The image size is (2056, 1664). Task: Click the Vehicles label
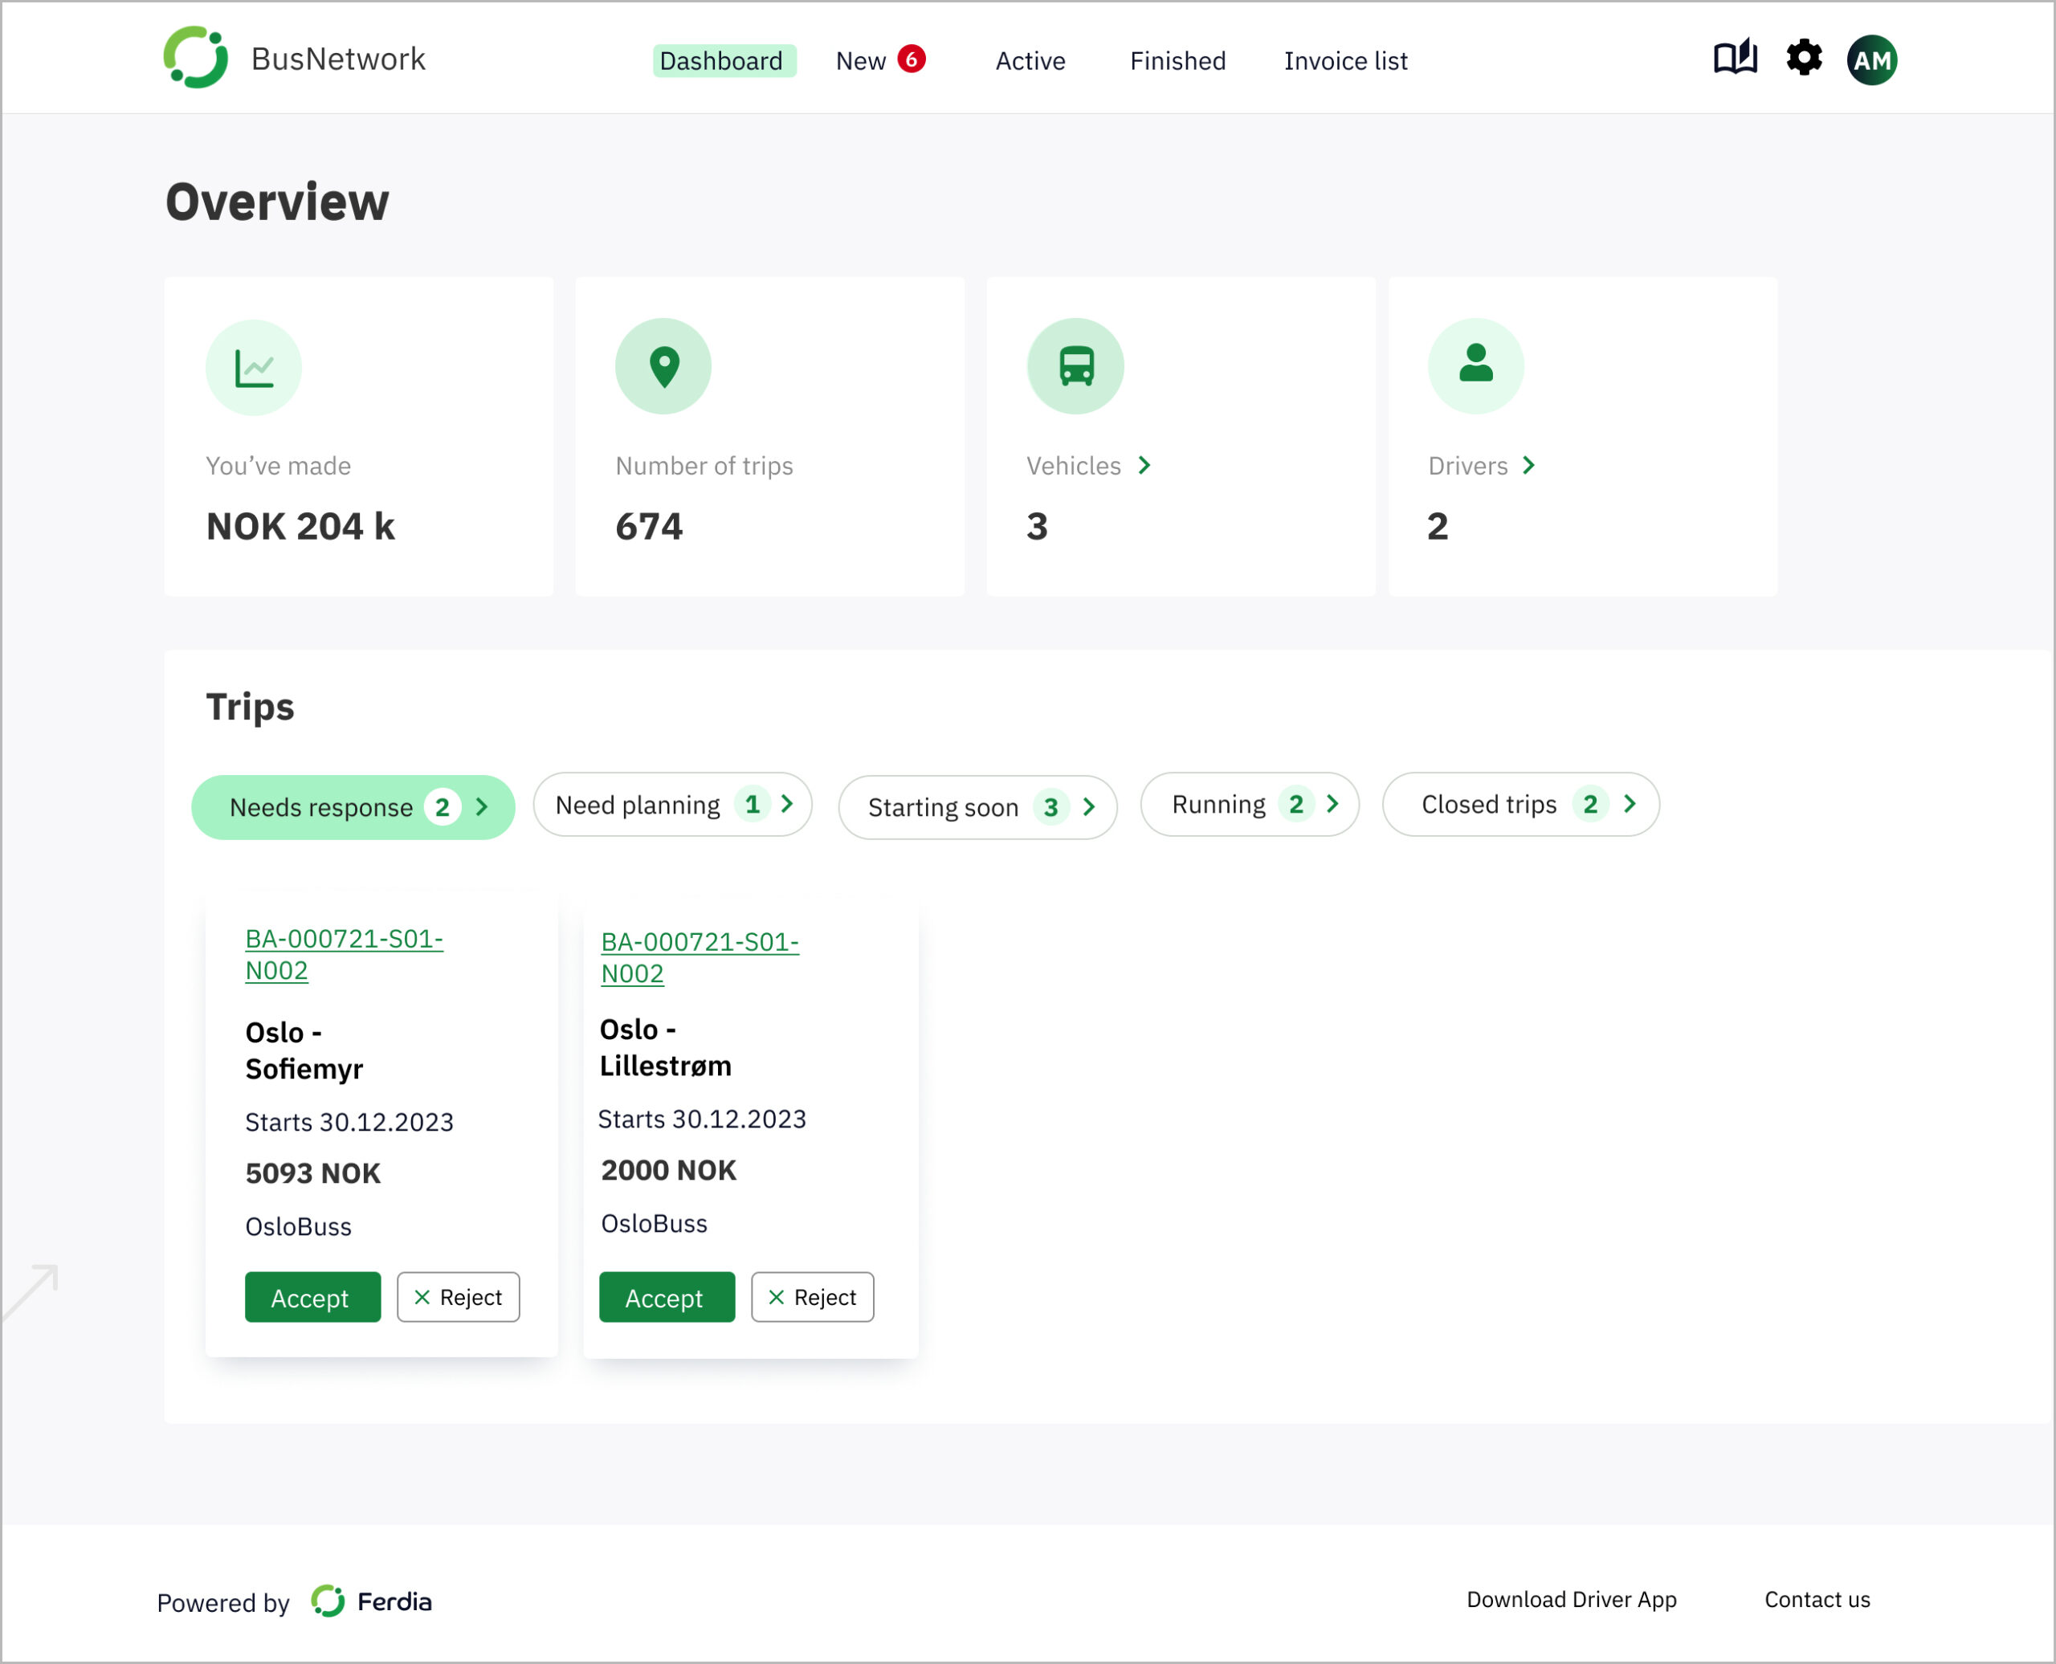tap(1074, 466)
